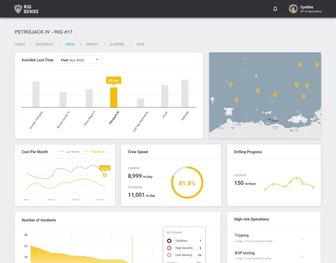Switch to the QUARTER time range
Image resolution: width=336 pixels, height=263 pixels.
point(117,44)
